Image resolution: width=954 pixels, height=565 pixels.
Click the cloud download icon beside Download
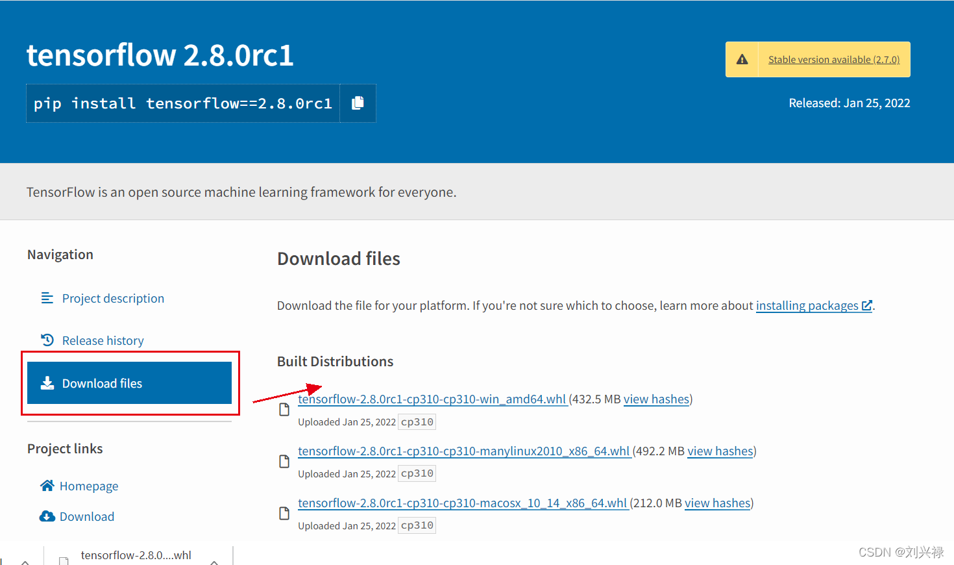pyautogui.click(x=47, y=516)
